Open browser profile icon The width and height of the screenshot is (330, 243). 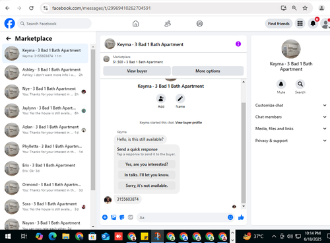click(x=321, y=8)
